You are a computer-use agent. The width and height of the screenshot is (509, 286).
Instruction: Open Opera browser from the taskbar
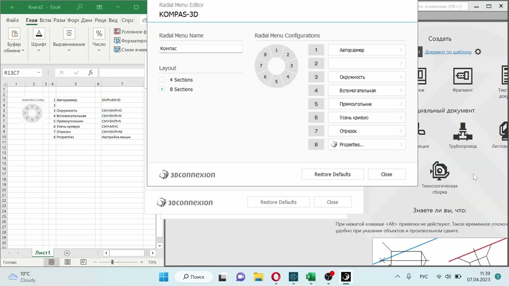tap(276, 277)
